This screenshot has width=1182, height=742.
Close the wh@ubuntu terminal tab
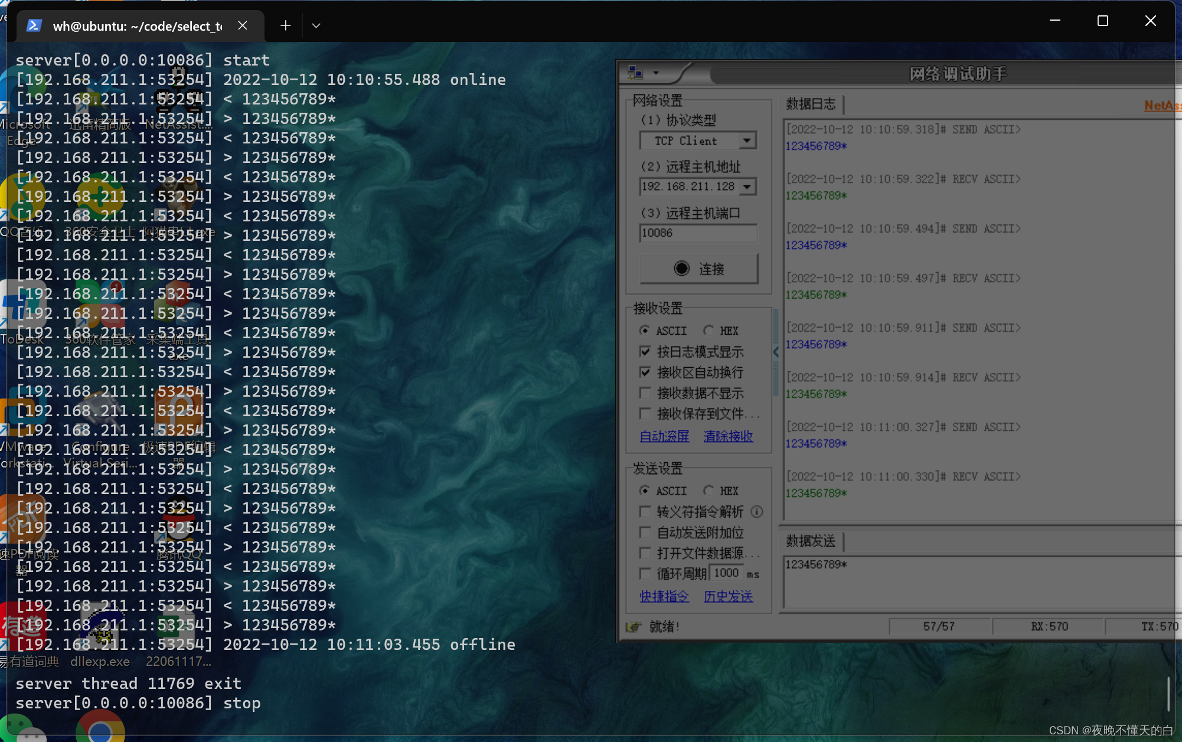coord(243,25)
